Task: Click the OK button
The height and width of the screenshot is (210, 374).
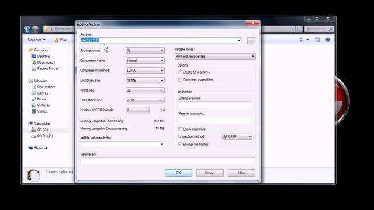Action: tap(178, 173)
